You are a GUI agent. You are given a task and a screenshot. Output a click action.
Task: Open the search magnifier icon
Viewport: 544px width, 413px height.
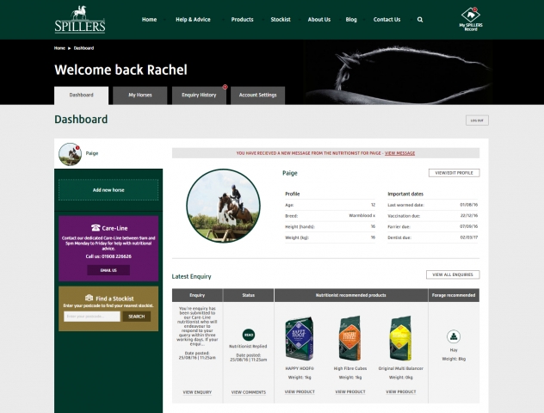[420, 19]
